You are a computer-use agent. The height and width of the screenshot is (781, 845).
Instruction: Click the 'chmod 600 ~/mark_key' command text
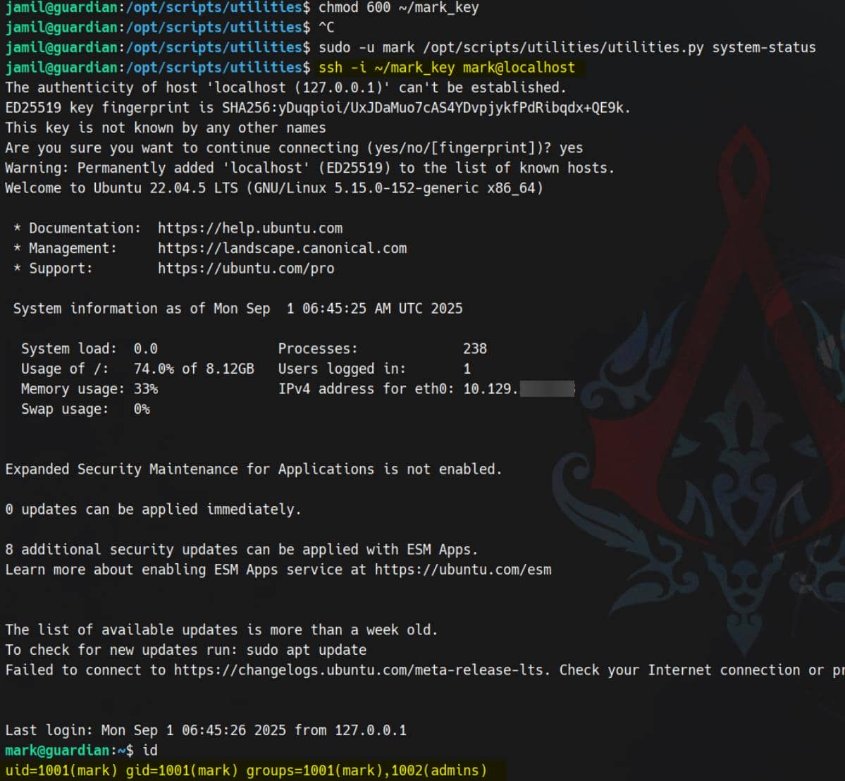tap(398, 8)
